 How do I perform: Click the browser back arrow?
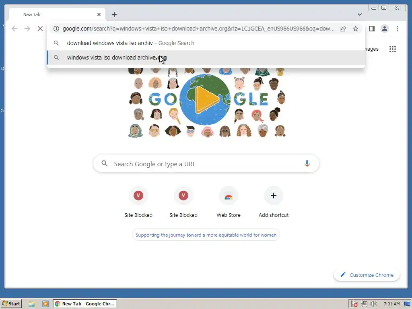[x=14, y=29]
